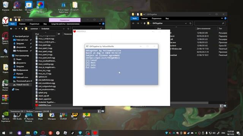The height and width of the screenshot is (136, 243).
Task: Switch Undetale window to details view
Action: [99, 111]
